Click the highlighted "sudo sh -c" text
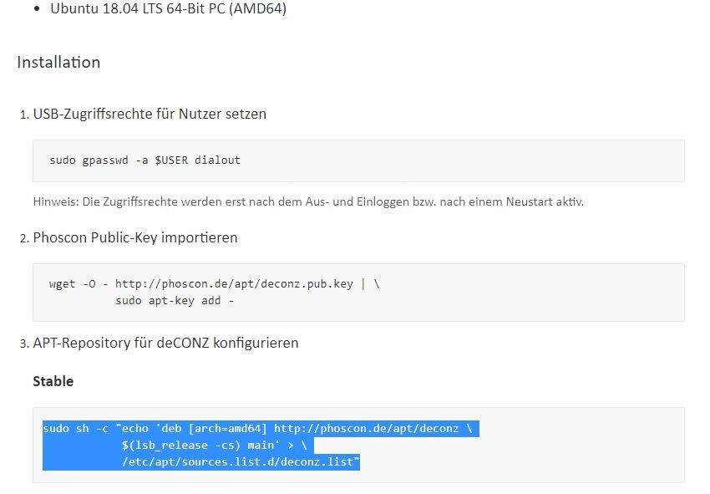The image size is (710, 494). coord(76,429)
